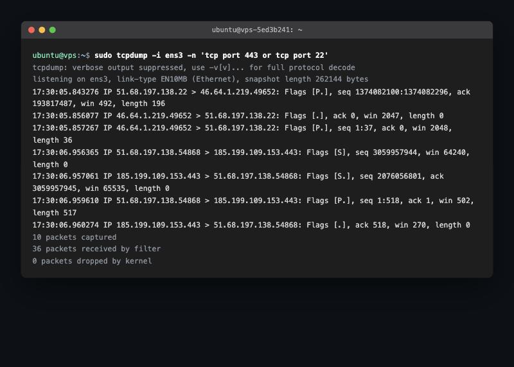Image resolution: width=514 pixels, height=367 pixels.
Task: Click the red close window button
Action: pos(31,30)
